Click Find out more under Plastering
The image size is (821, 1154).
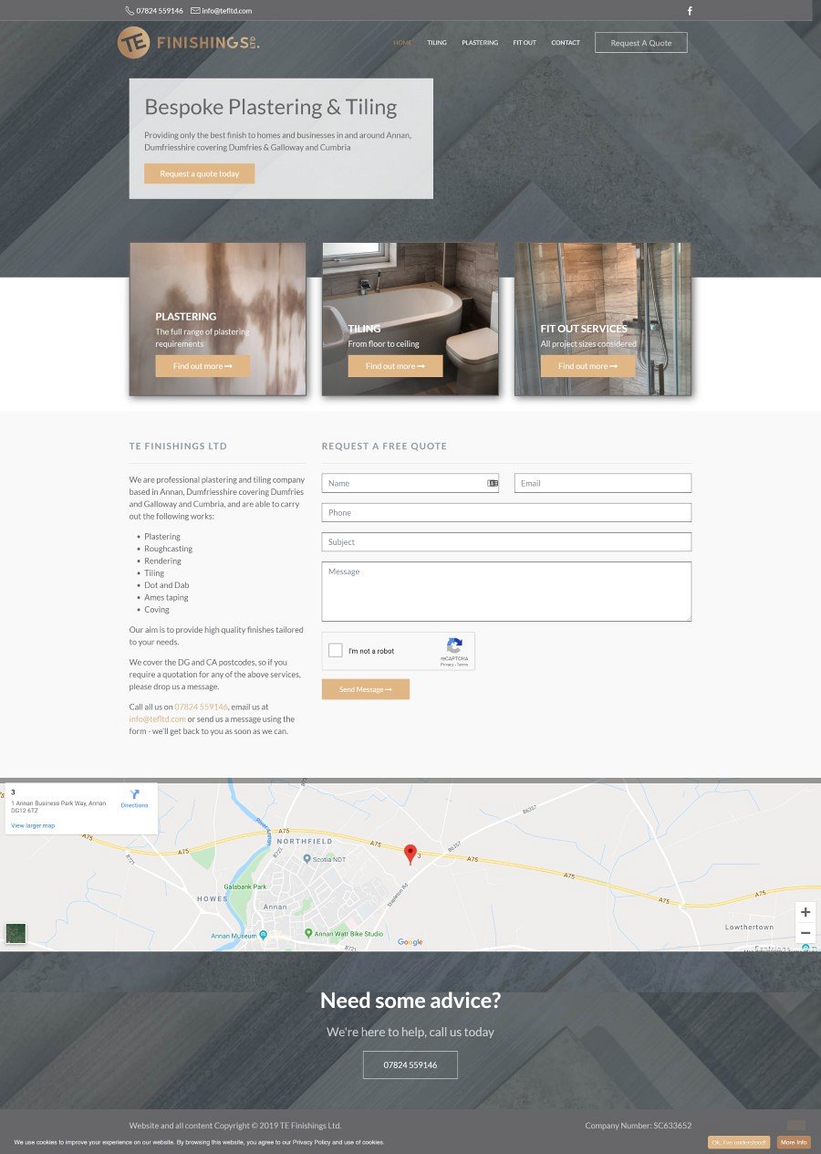[x=203, y=366]
